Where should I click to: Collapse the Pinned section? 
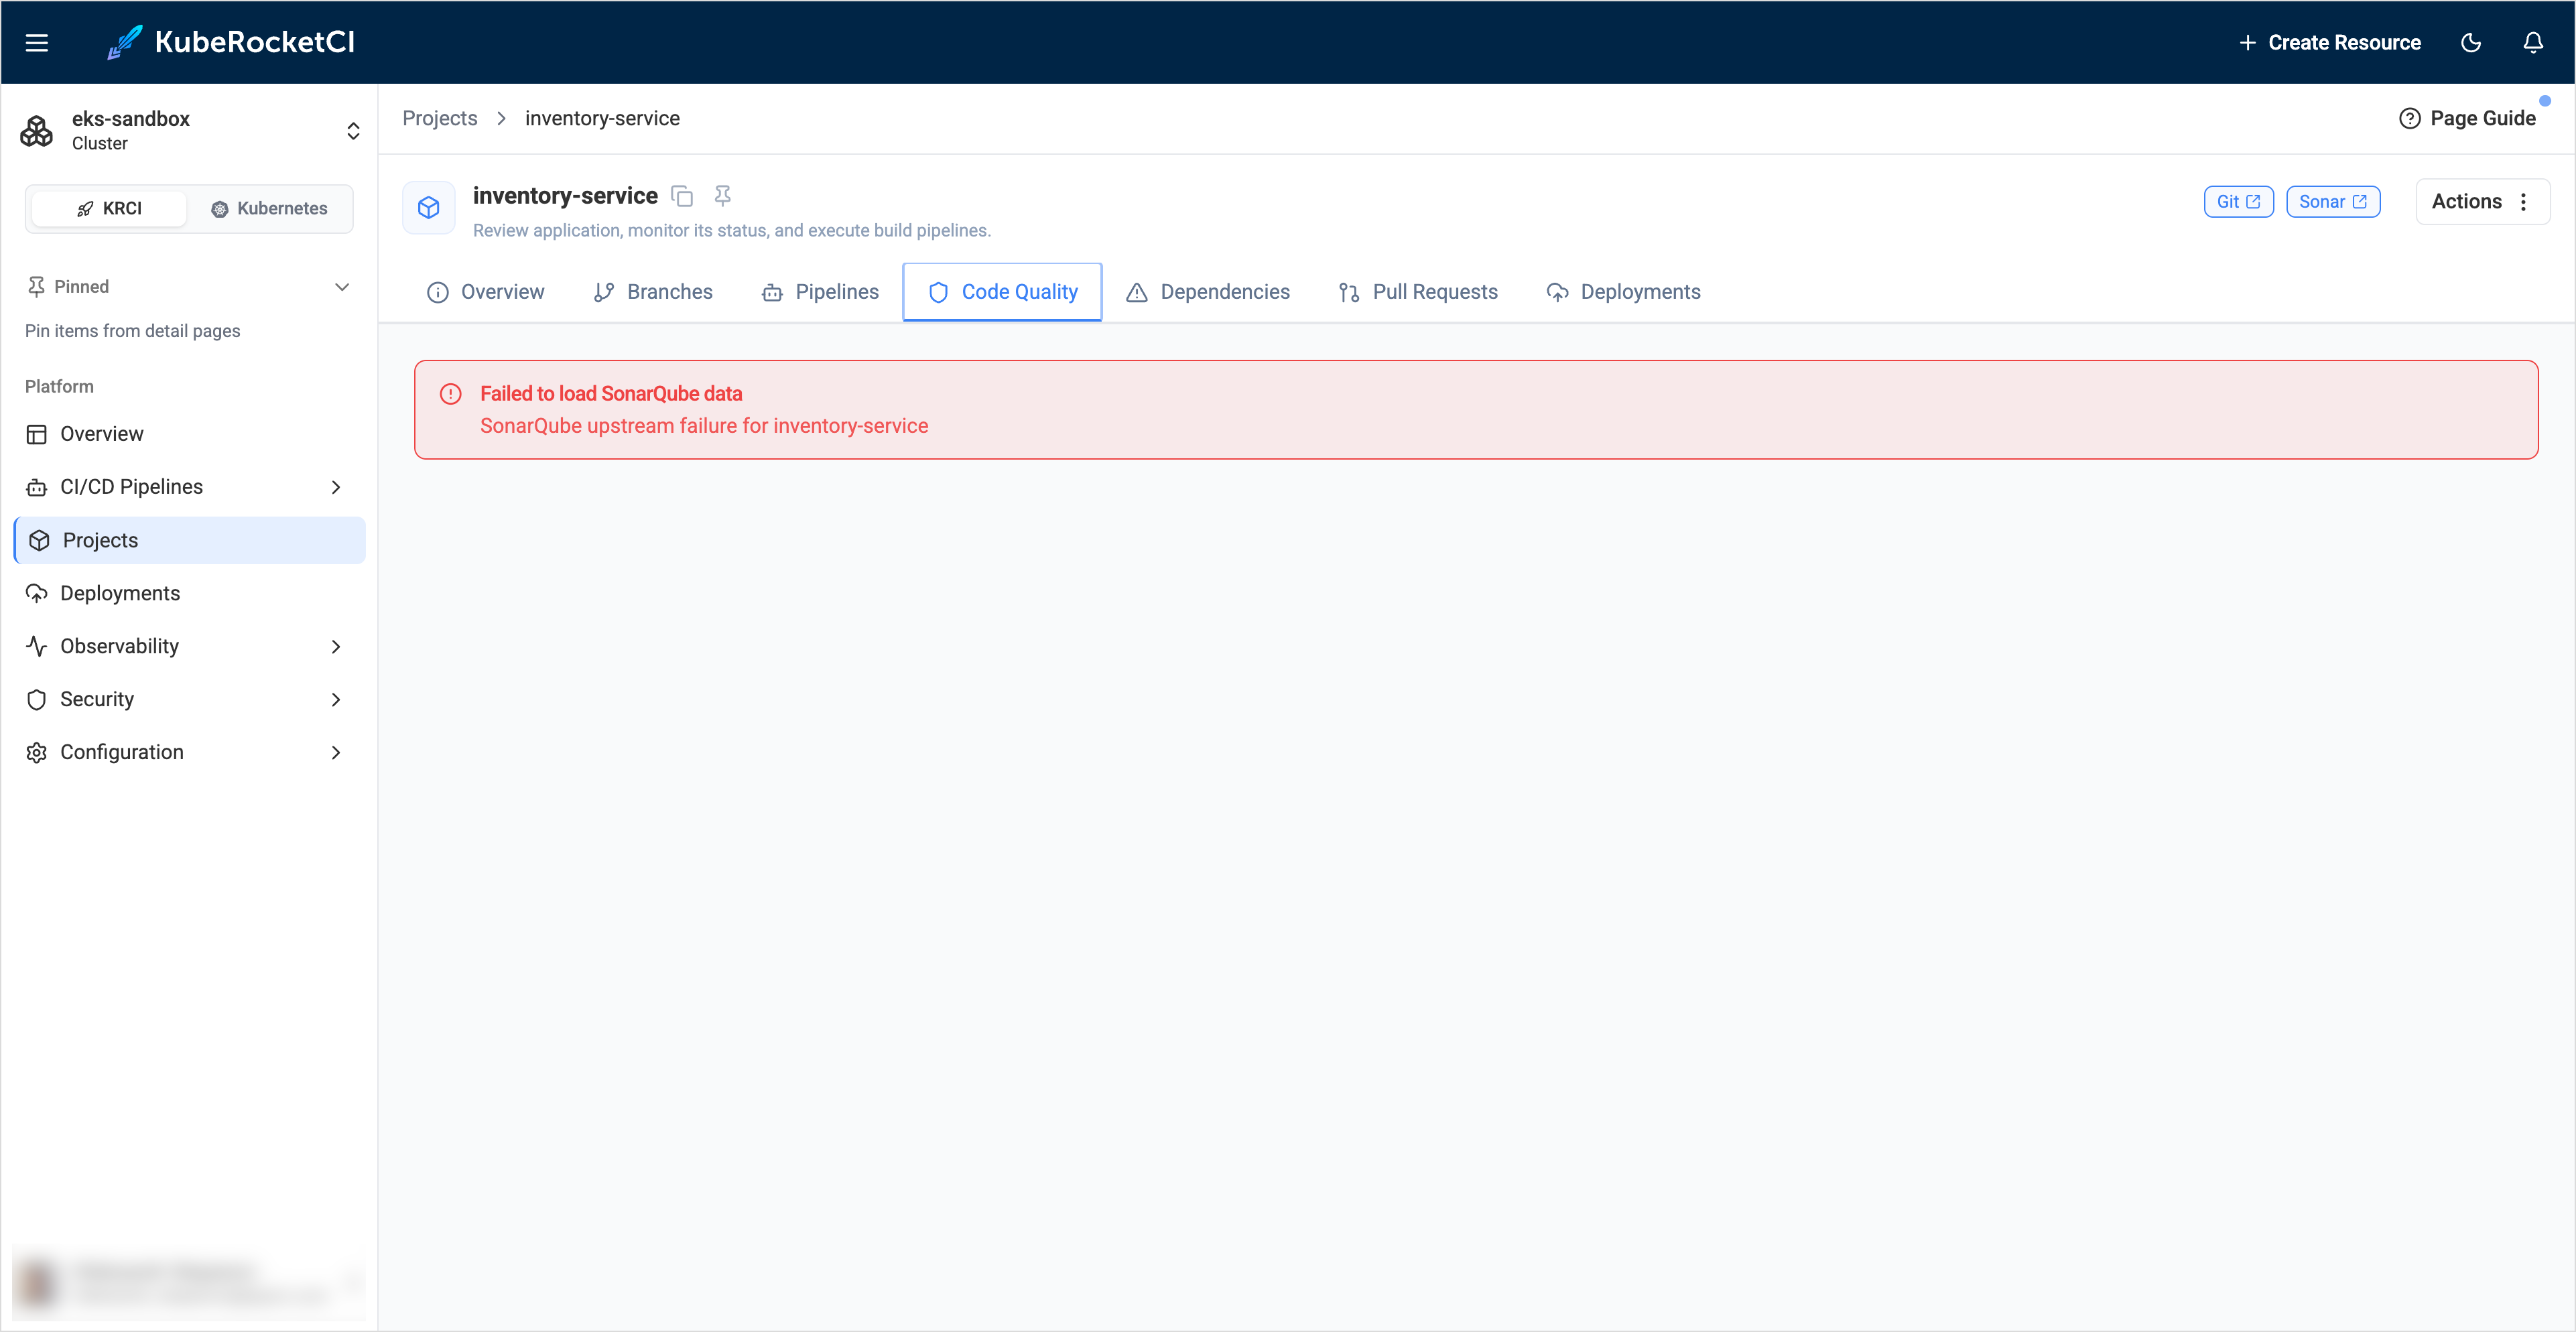click(x=342, y=287)
